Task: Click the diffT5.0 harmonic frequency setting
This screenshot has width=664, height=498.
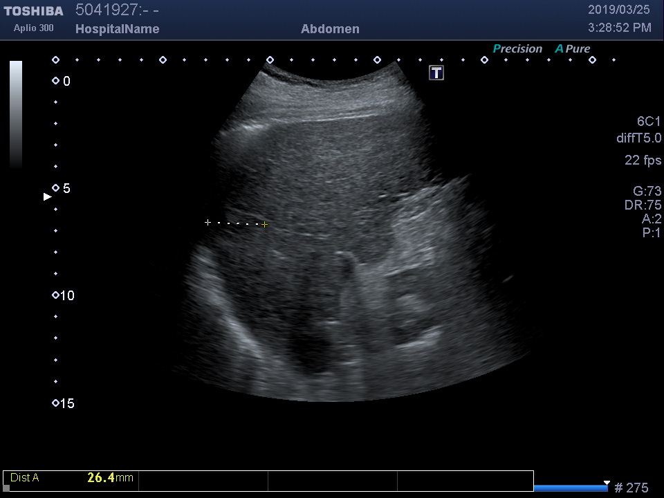Action: point(638,138)
